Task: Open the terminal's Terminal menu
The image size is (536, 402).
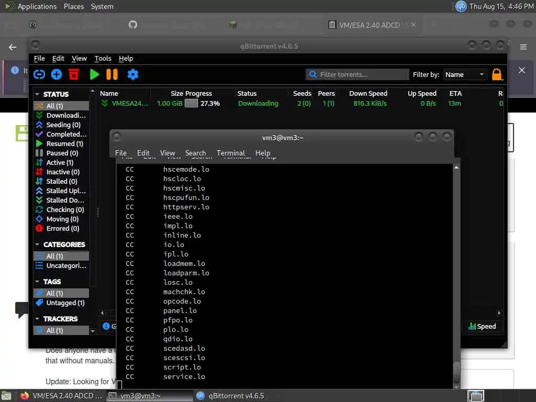Action: [x=231, y=153]
